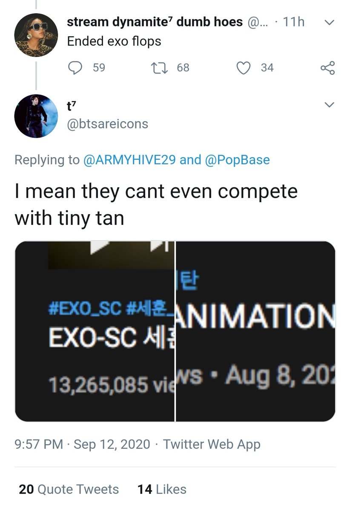Image resolution: width=350 pixels, height=511 pixels.
Task: View the ANIMATION Aug 8 image
Action: coord(255,331)
